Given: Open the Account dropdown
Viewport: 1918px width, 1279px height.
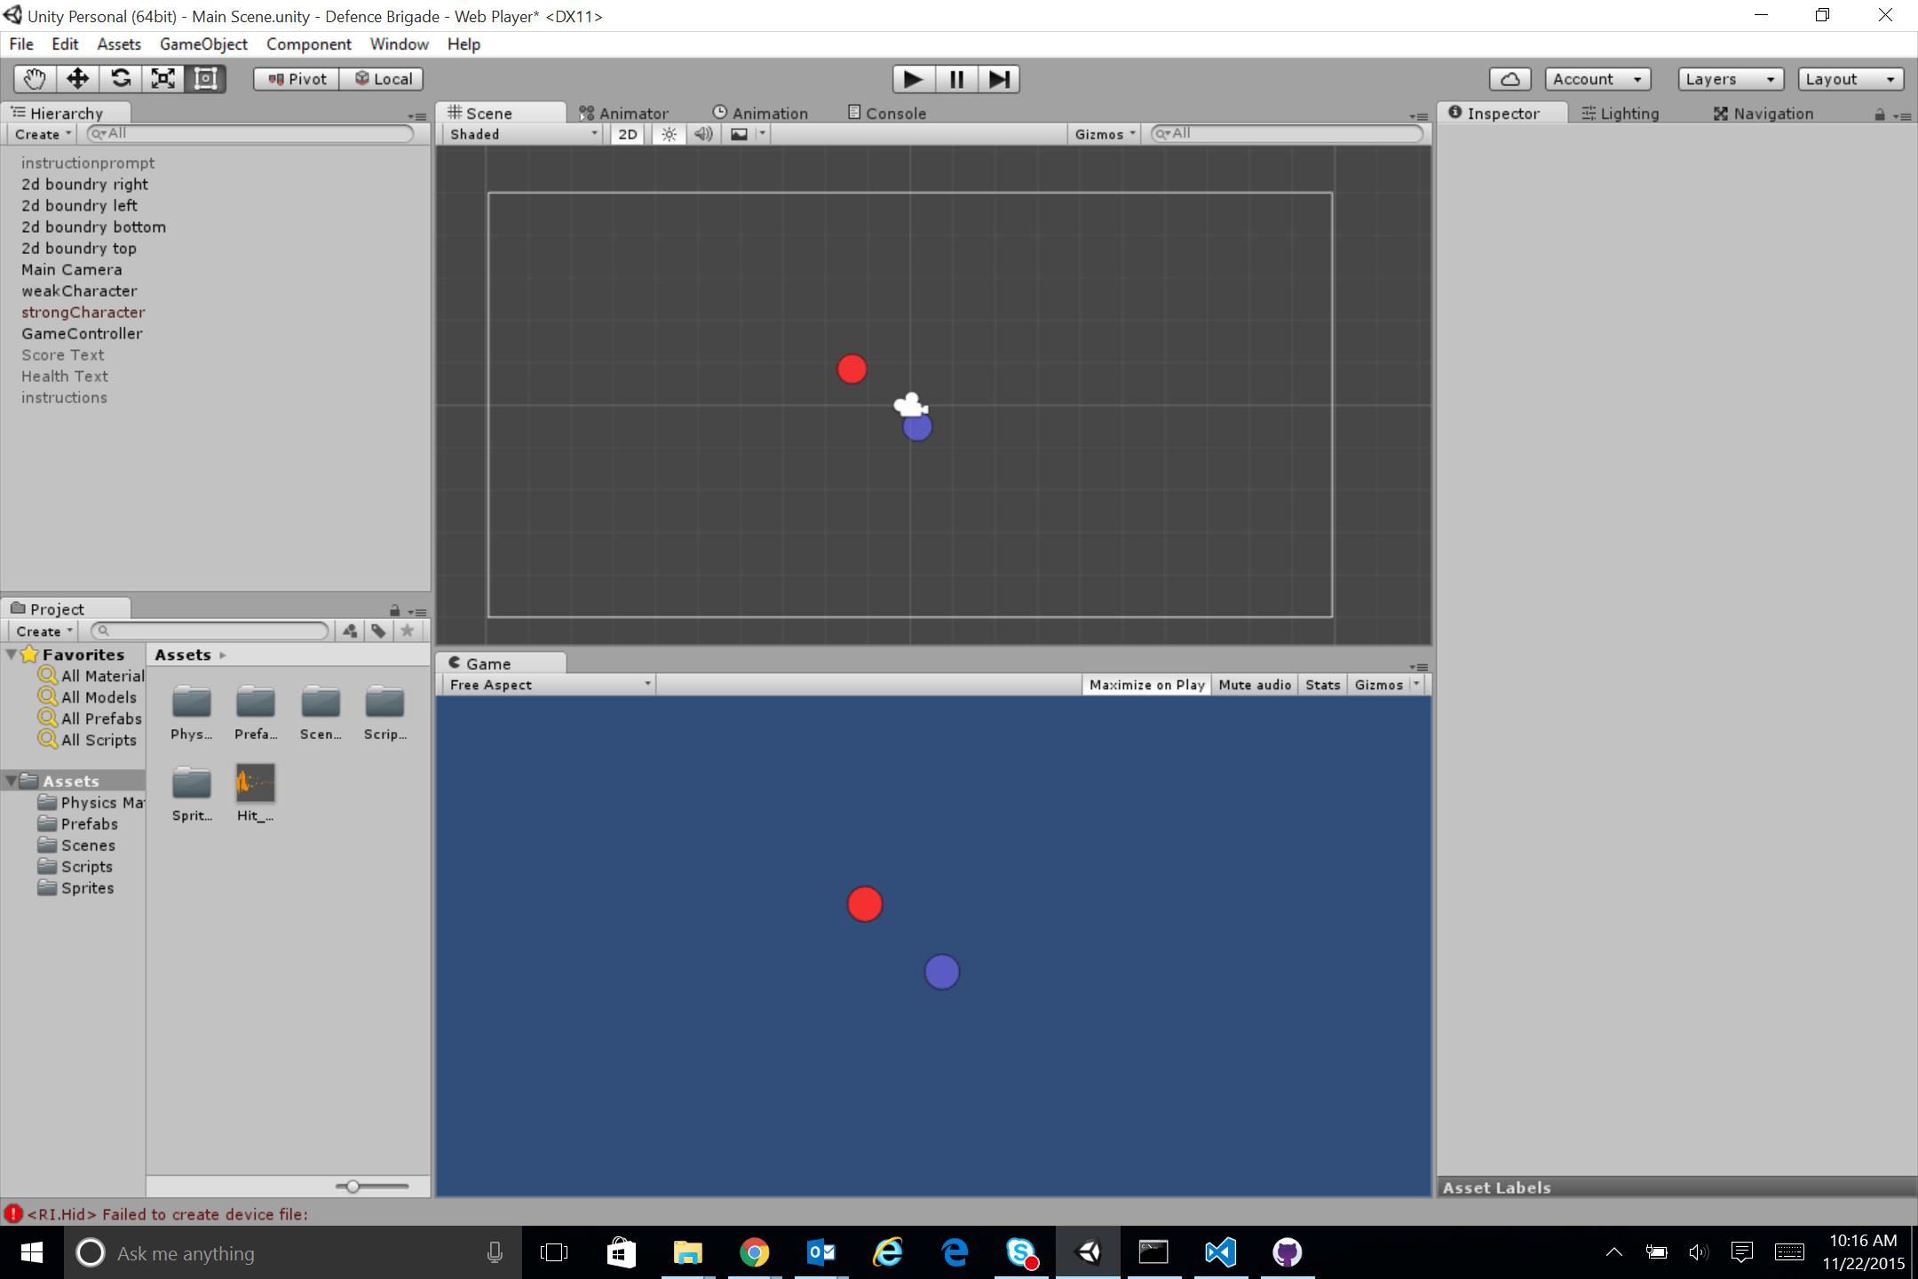Looking at the screenshot, I should coord(1597,79).
